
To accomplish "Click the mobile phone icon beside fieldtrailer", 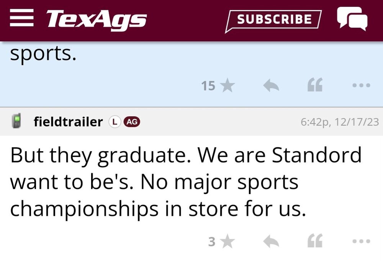I will point(16,122).
